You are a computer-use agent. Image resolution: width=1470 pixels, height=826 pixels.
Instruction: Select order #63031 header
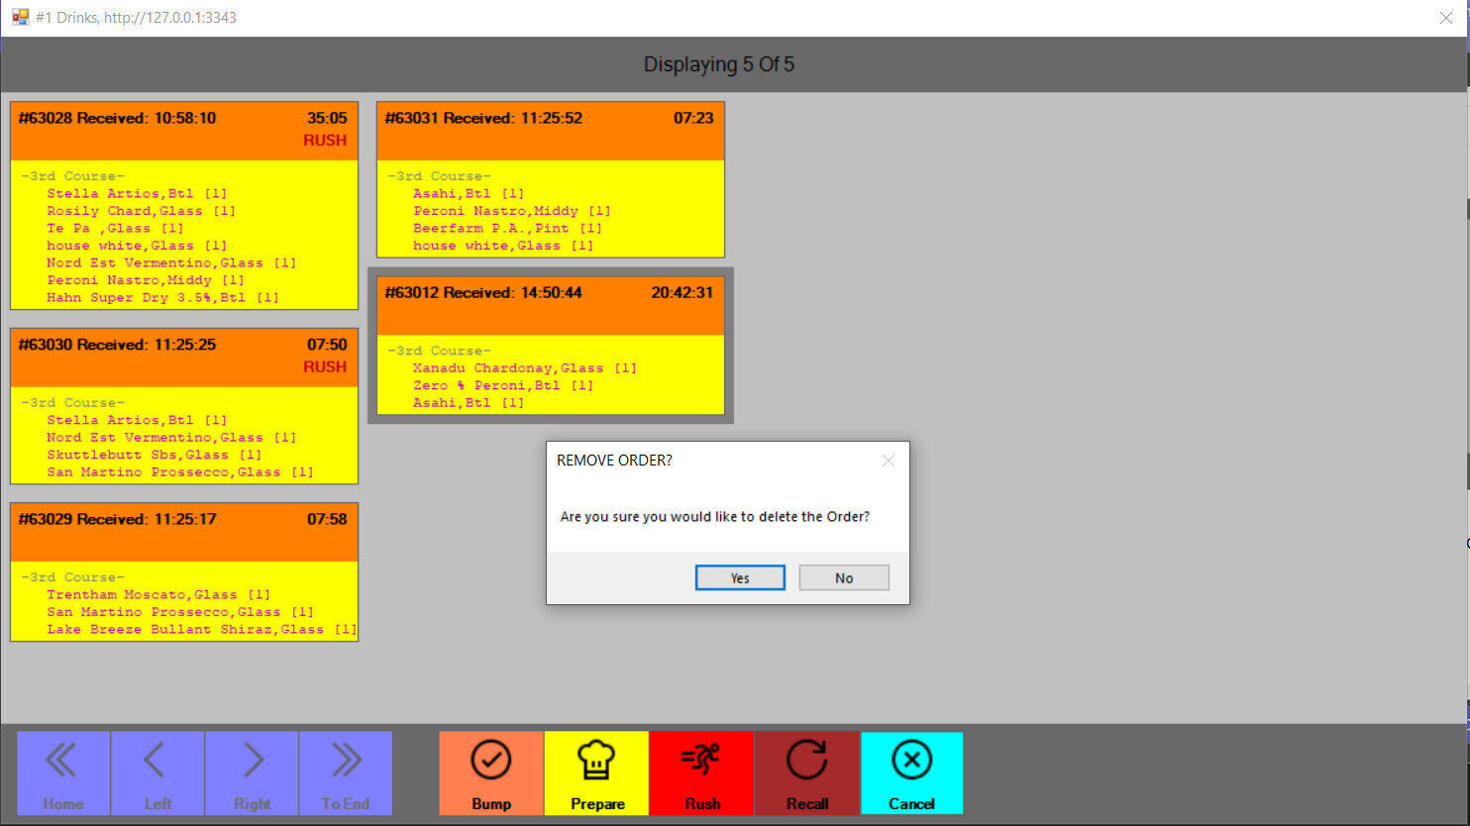[x=550, y=130]
